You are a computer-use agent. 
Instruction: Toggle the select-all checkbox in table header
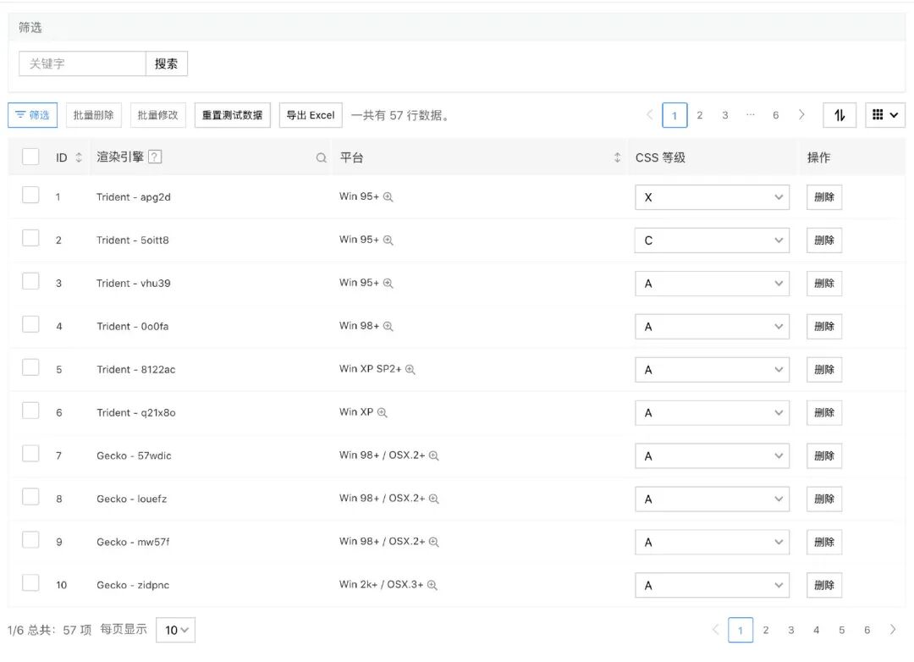[x=30, y=157]
